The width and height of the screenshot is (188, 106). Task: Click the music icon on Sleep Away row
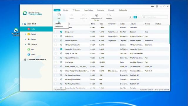coord(61,32)
